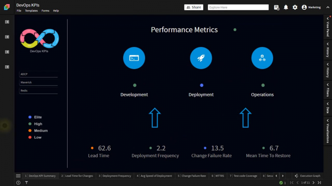332x186 pixels.
Task: Click the Share button
Action: tap(194, 7)
